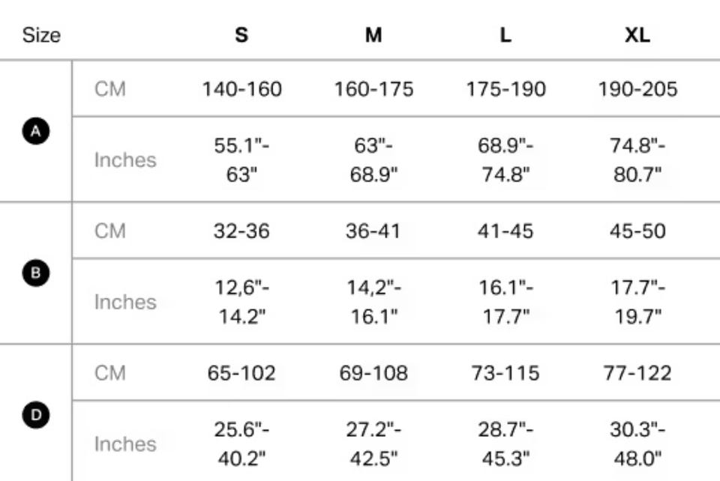Click the 140-160 cell for size S
Image resolution: width=720 pixels, height=481 pixels.
coord(241,89)
